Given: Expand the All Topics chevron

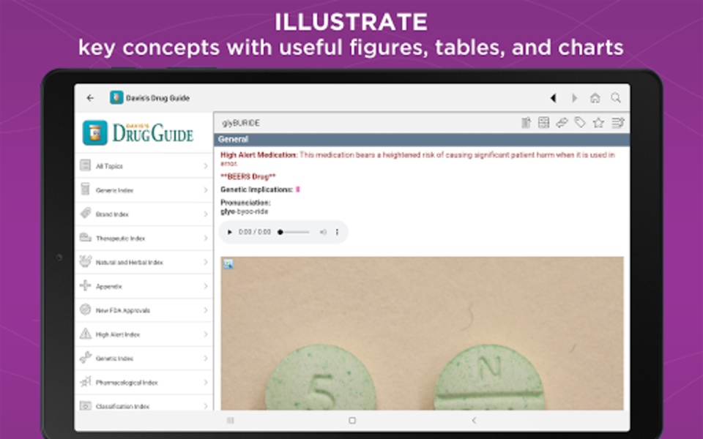Looking at the screenshot, I should [206, 166].
